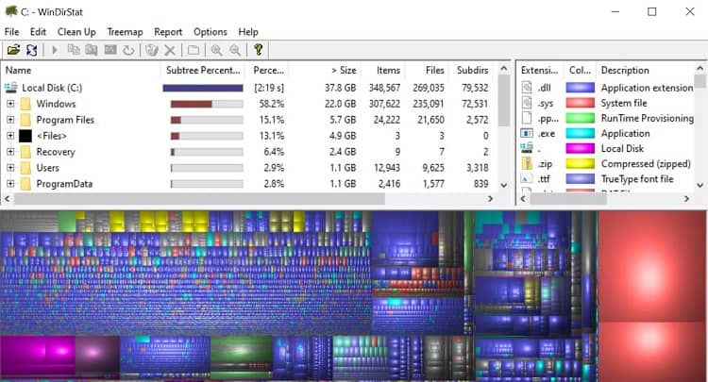Click the ProgramData folder icon
This screenshot has width=708, height=382.
[25, 184]
